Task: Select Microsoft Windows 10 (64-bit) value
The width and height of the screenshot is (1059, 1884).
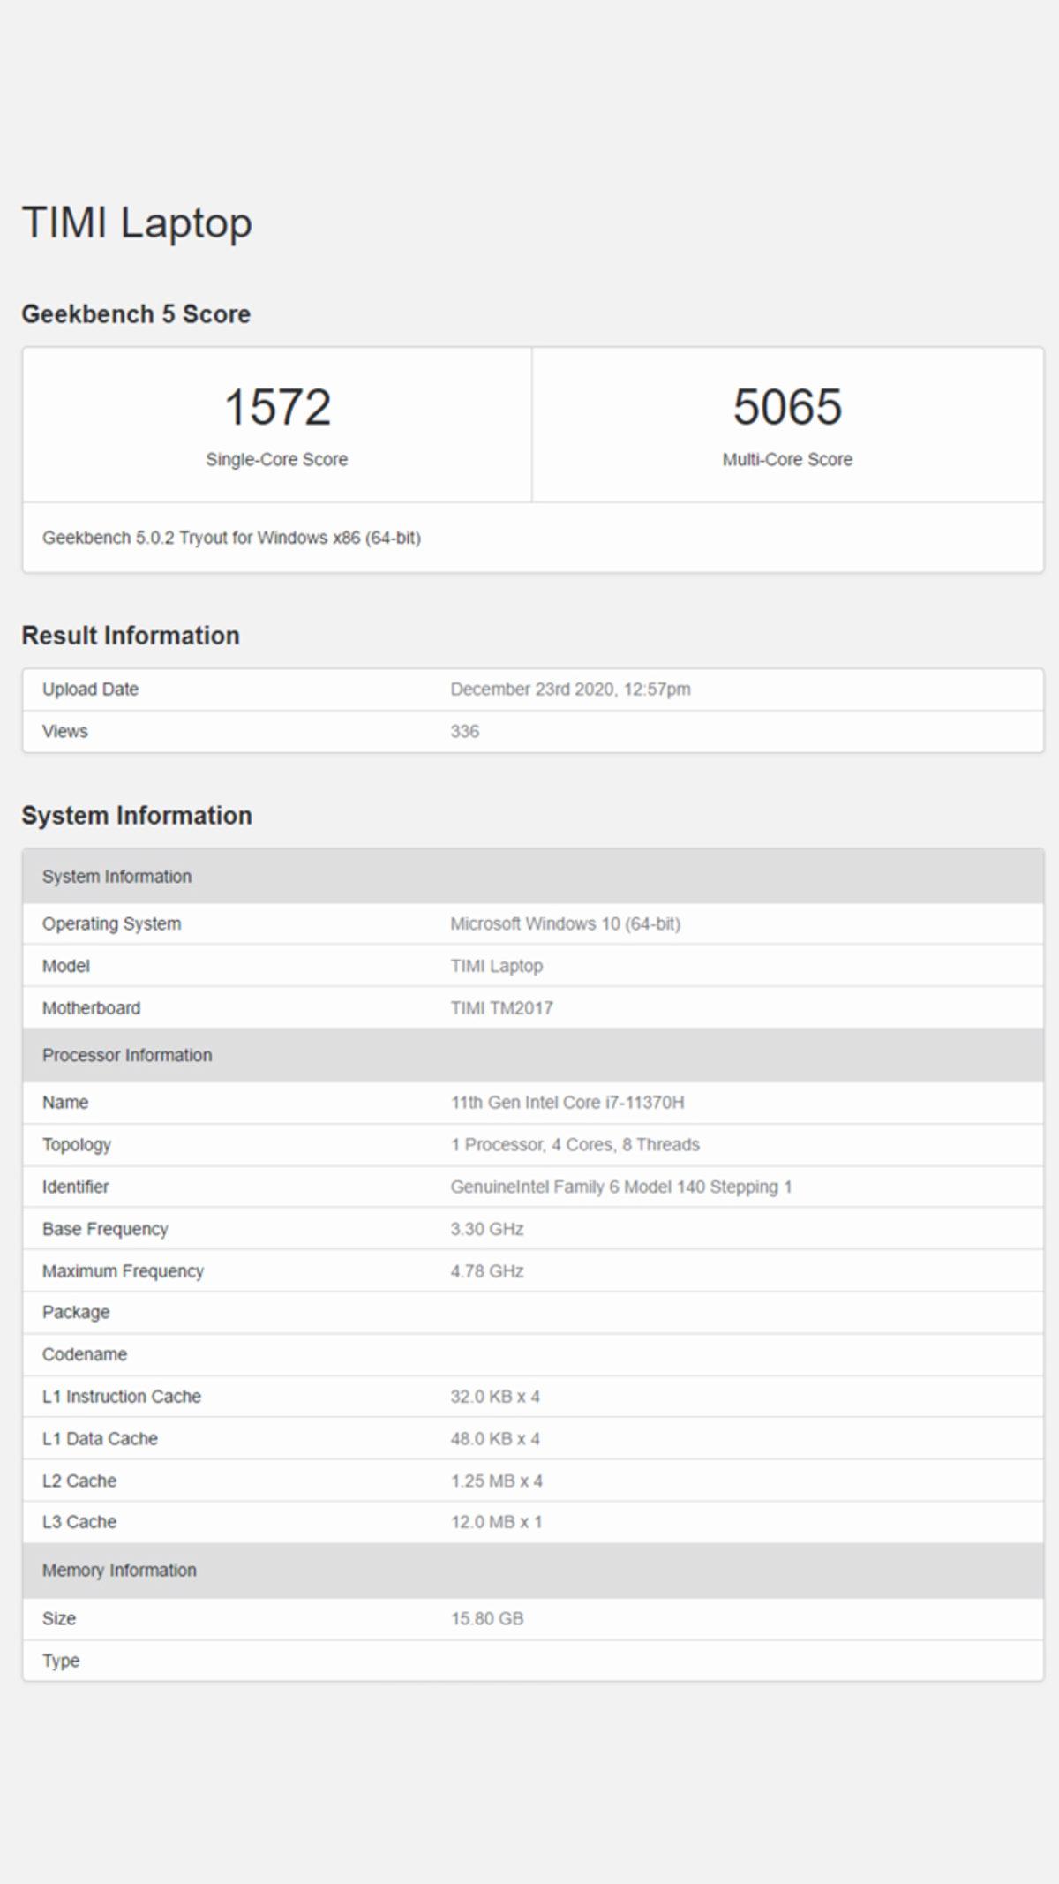Action: point(565,924)
